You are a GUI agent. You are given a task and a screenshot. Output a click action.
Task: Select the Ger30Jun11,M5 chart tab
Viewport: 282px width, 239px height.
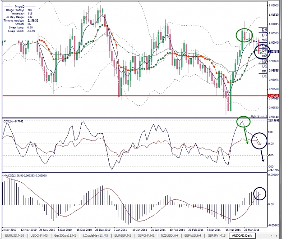(65, 235)
